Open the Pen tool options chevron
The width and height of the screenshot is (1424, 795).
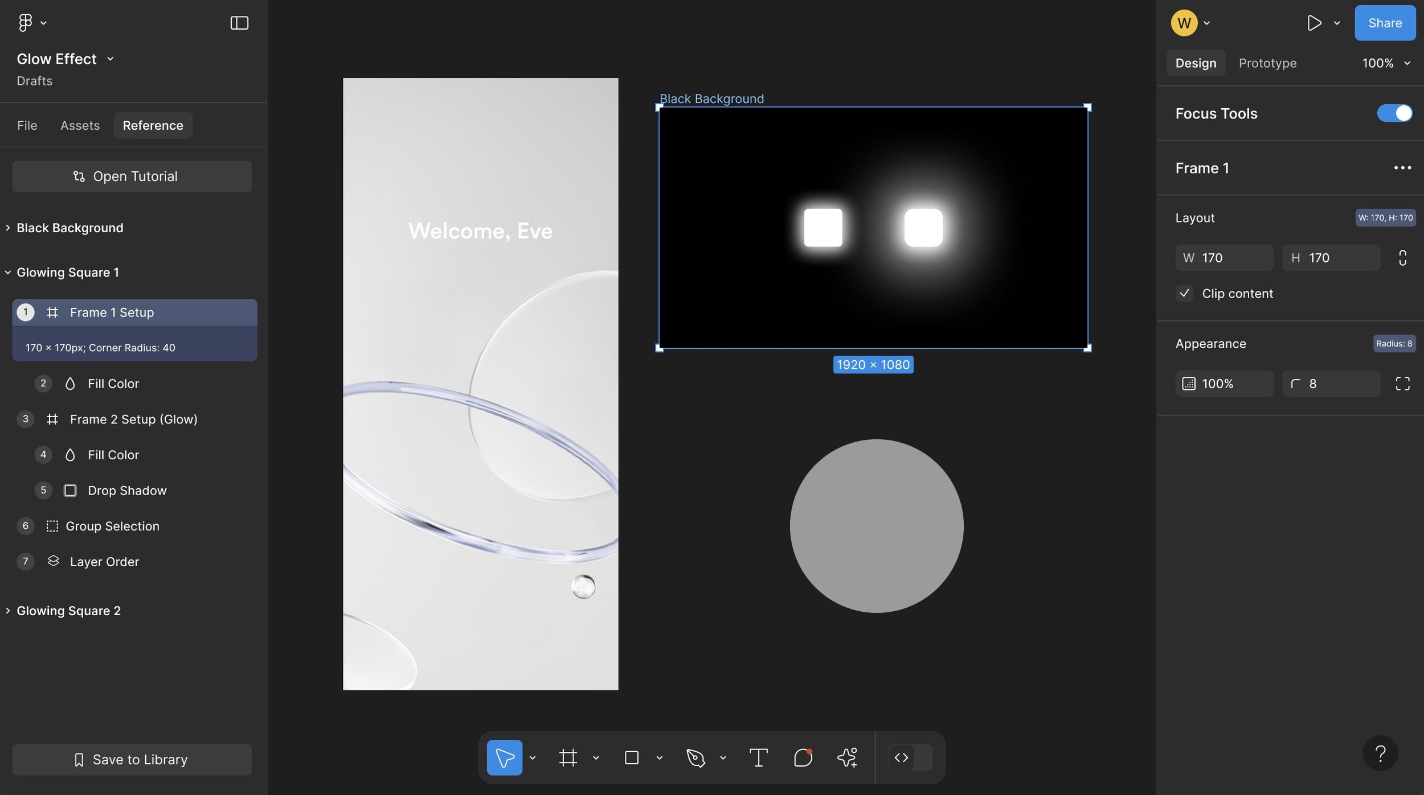[723, 757]
